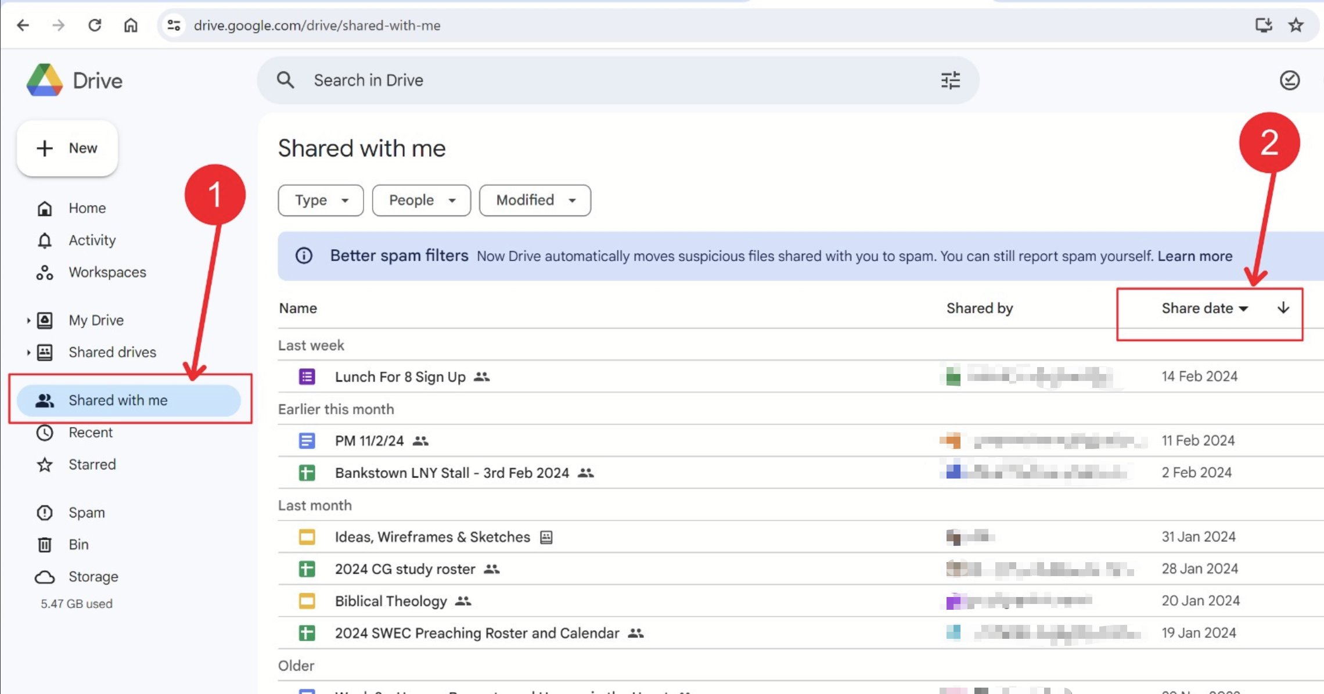Click the info icon in the spam banner
The width and height of the screenshot is (1324, 694).
(304, 256)
